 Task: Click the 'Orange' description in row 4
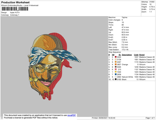[x=125, y=64]
